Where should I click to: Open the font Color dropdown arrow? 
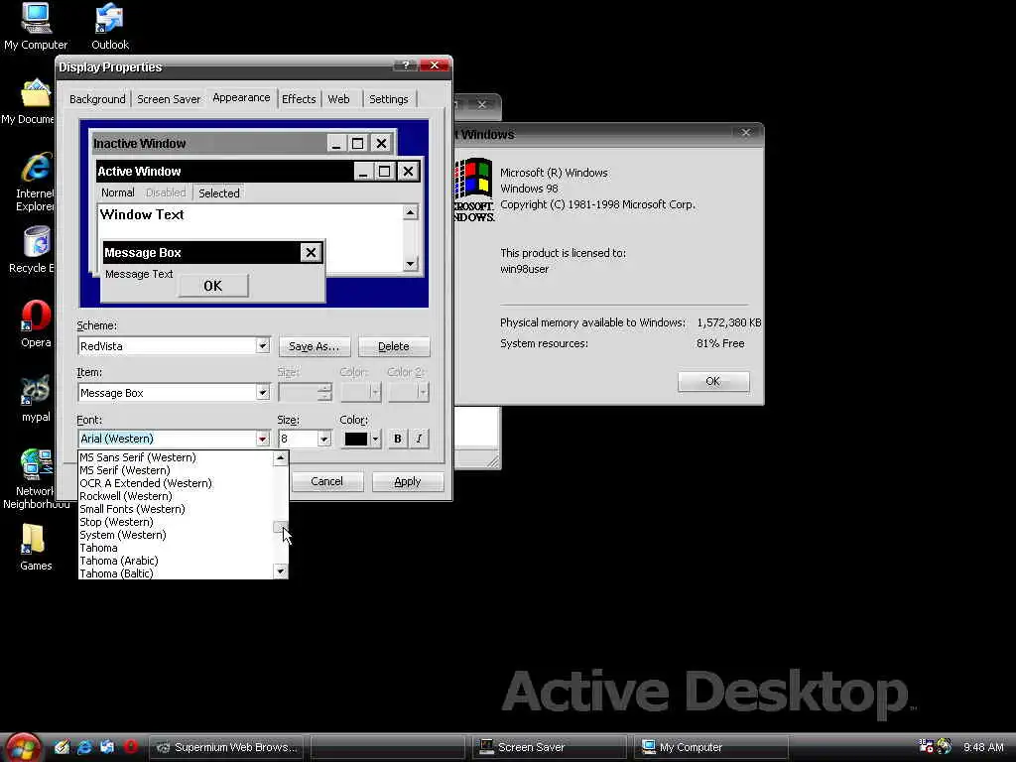coord(375,439)
